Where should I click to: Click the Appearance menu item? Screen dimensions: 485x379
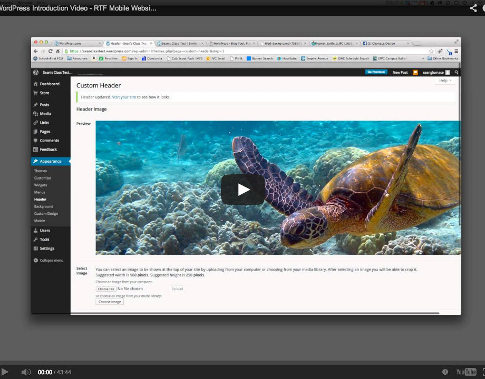[51, 161]
